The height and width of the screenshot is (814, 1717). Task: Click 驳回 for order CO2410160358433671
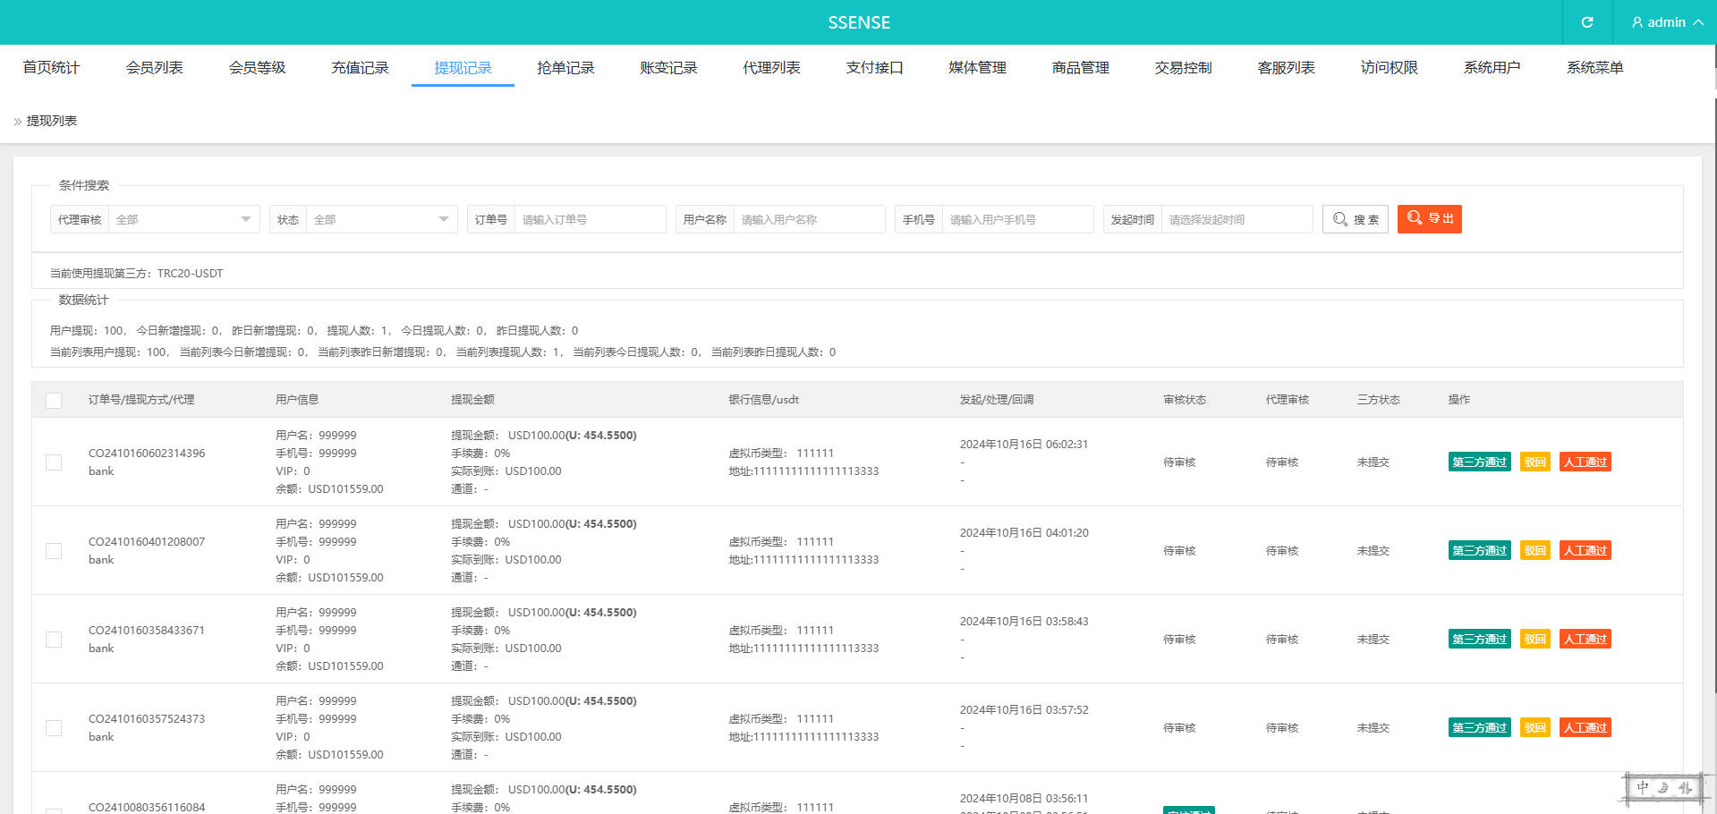click(x=1535, y=640)
